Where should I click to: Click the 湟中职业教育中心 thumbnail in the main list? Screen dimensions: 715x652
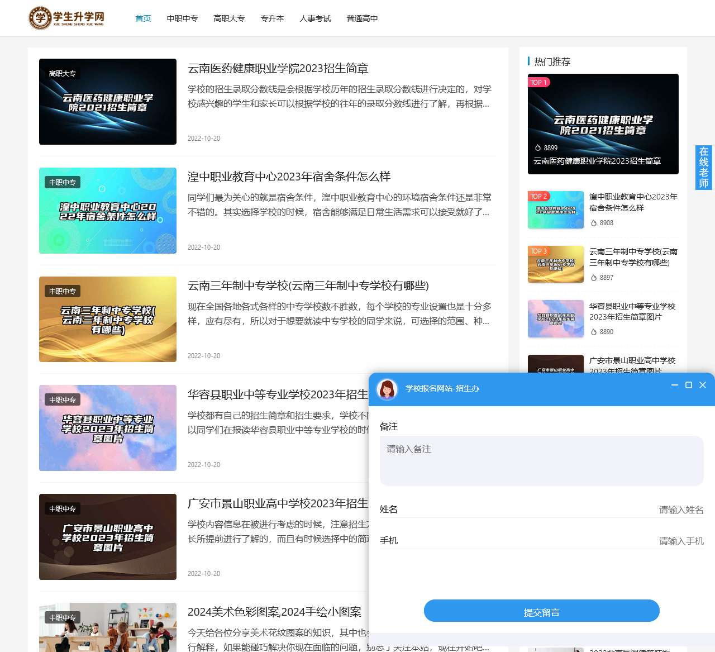(x=108, y=211)
